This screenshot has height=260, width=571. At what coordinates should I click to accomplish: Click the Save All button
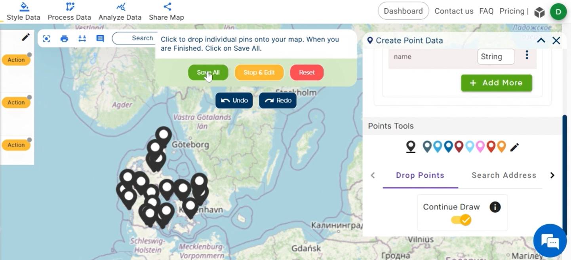point(208,72)
